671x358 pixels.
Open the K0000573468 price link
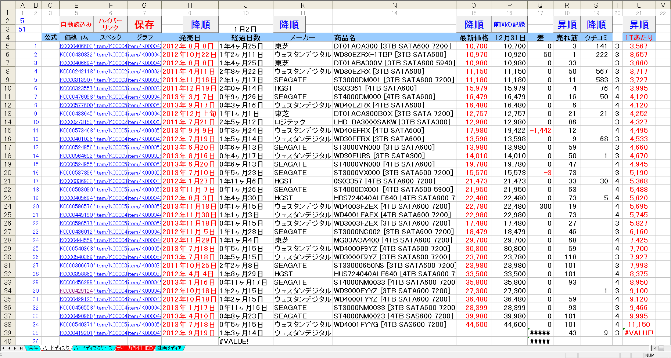[76, 131]
